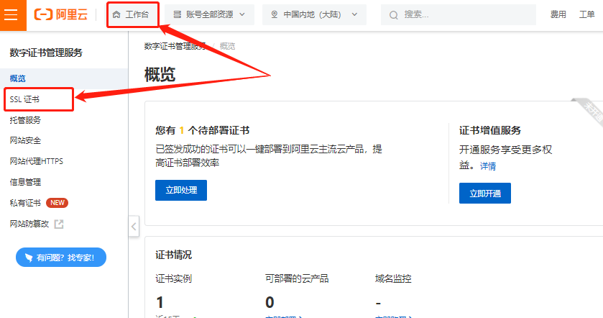
Task: Click the 您有 1 个待部署证书 heading
Action: point(202,130)
